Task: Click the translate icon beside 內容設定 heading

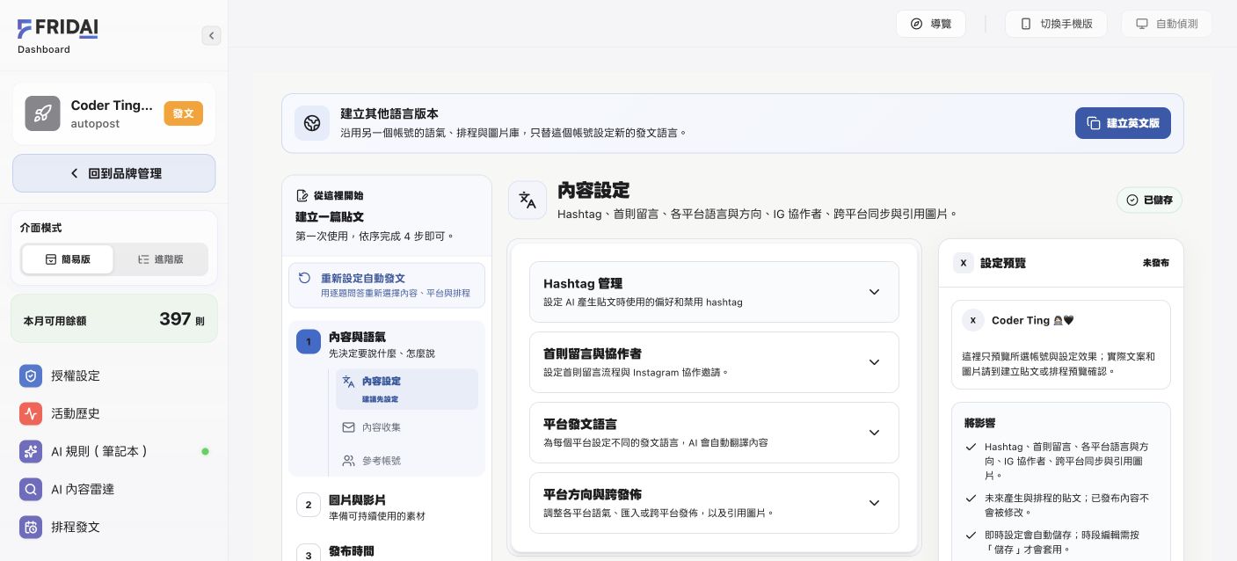Action: tap(528, 200)
